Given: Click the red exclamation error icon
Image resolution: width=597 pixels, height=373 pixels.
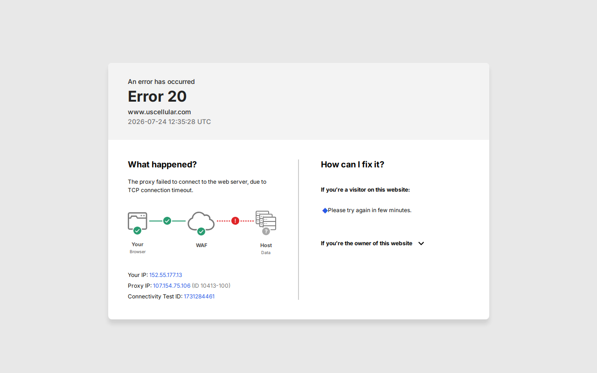Looking at the screenshot, I should point(235,221).
